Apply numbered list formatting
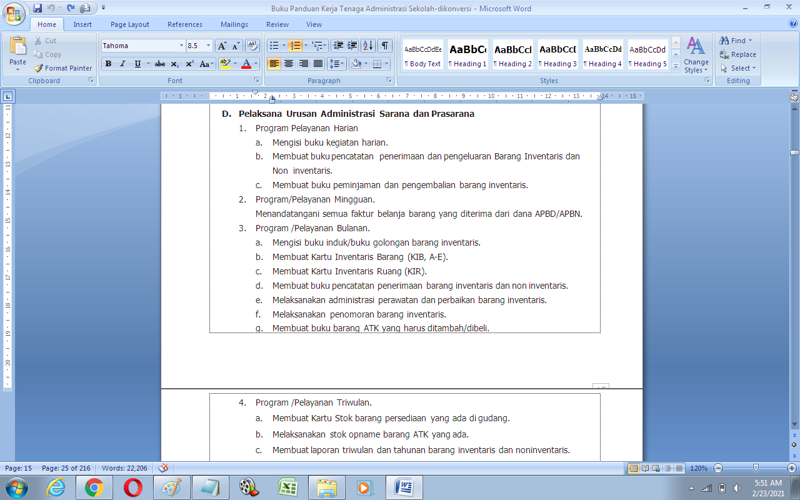This screenshot has height=500, width=800. pos(295,46)
